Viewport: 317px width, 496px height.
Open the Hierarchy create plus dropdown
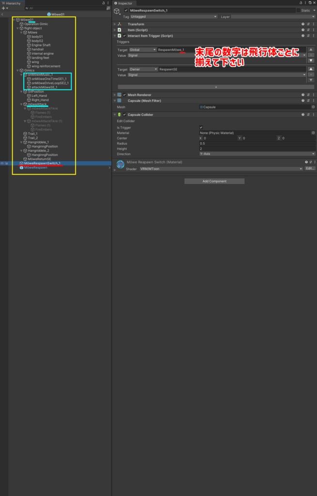(x=4, y=8)
